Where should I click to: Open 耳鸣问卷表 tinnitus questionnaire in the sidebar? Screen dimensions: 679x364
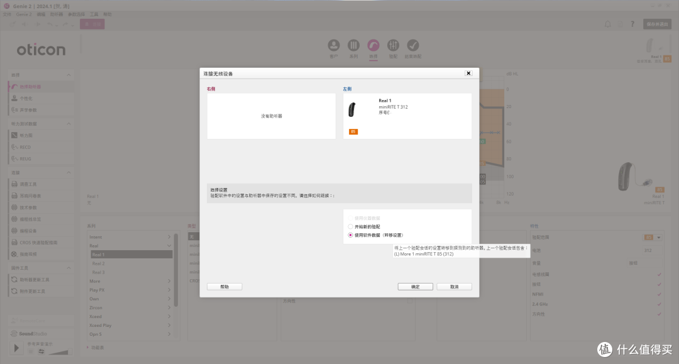(41, 196)
